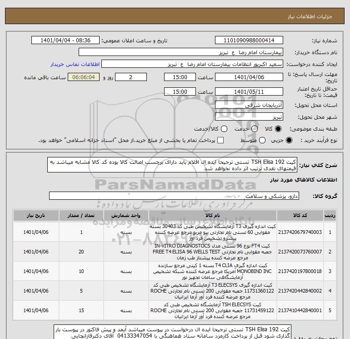350x339 pixels.
Task: Click product code 2137420073760007
Action: pos(300,252)
